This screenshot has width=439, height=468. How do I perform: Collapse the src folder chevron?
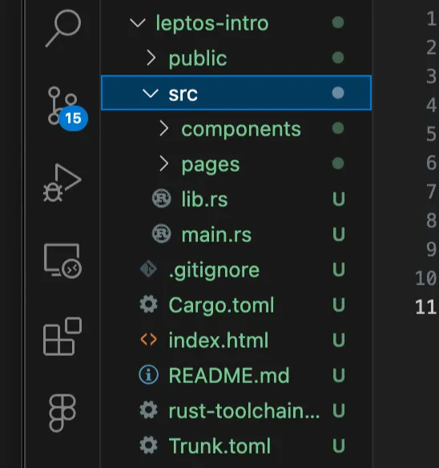(151, 93)
